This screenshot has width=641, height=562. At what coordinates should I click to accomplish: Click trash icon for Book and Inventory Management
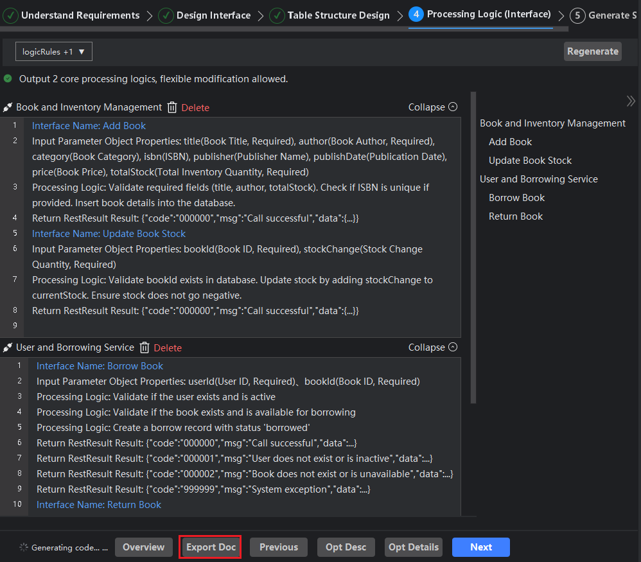point(172,107)
